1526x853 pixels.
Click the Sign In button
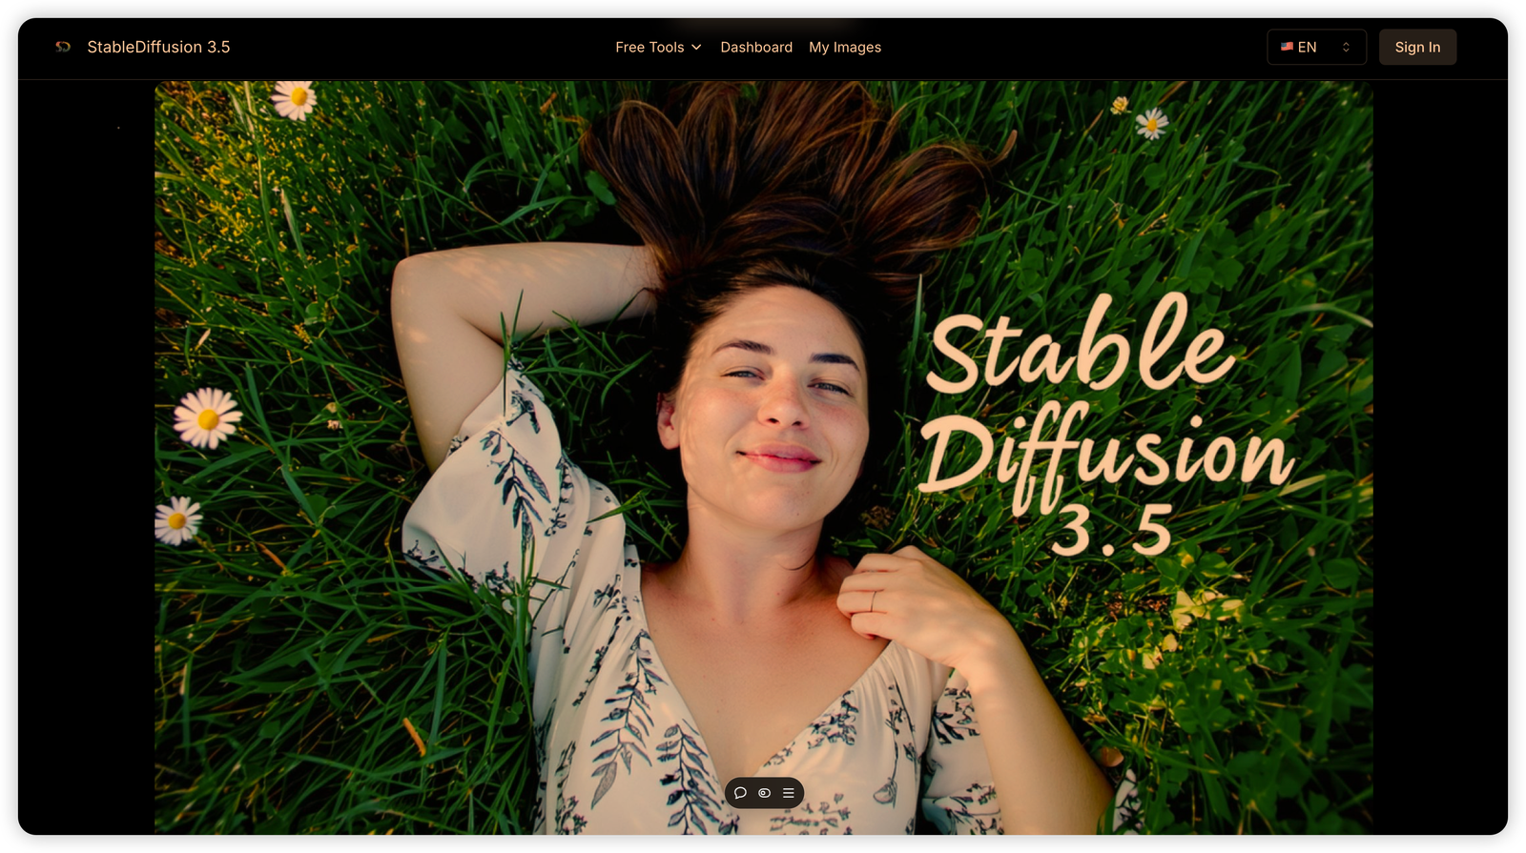point(1417,47)
